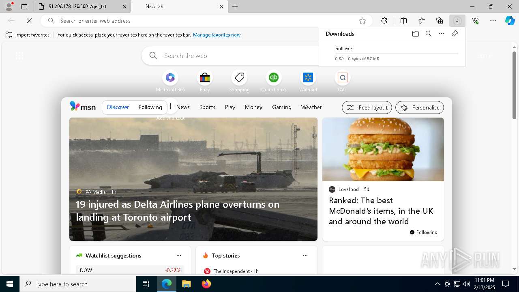The image size is (519, 292).
Task: Open tab actions menu icon
Action: 24,6
